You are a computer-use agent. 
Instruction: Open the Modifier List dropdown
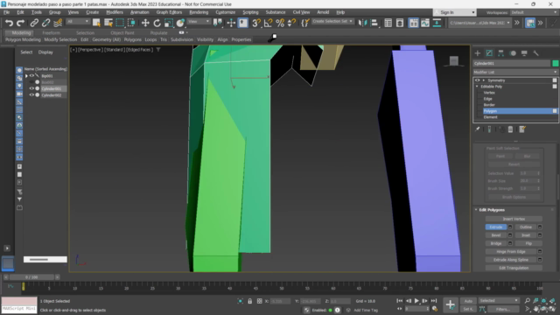(515, 72)
